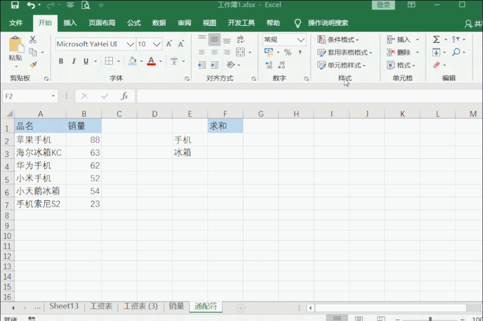This screenshot has height=321, width=483.
Task: Open Sort and Filter icon
Action: tap(456, 40)
